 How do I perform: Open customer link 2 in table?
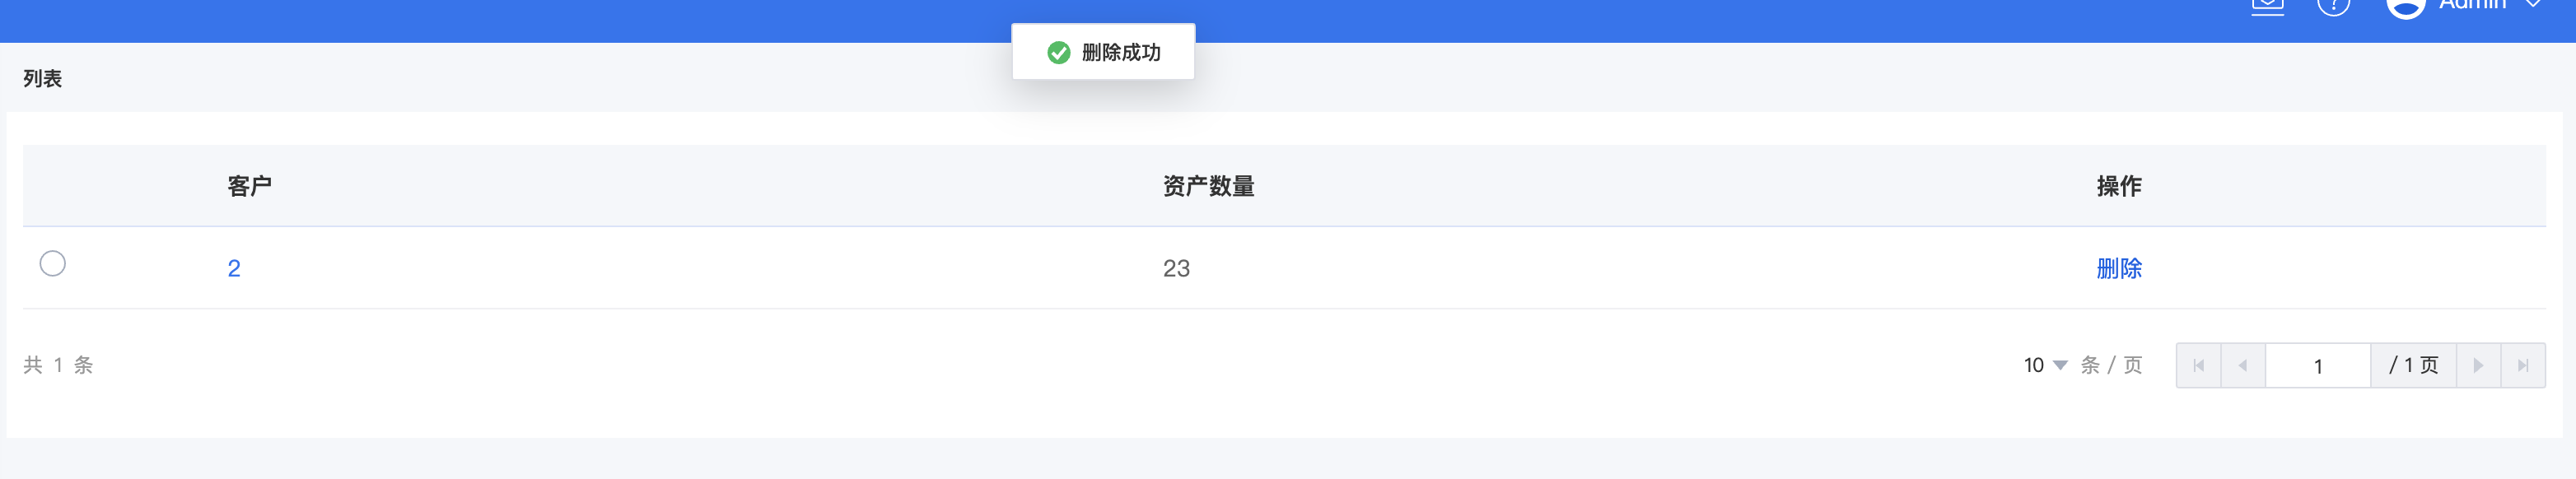pos(234,268)
